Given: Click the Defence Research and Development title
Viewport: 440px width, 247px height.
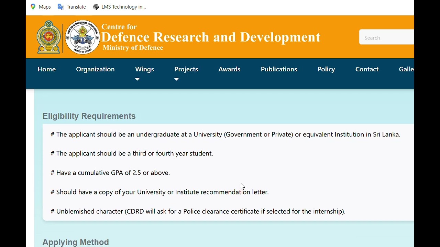Looking at the screenshot, I should [x=211, y=37].
